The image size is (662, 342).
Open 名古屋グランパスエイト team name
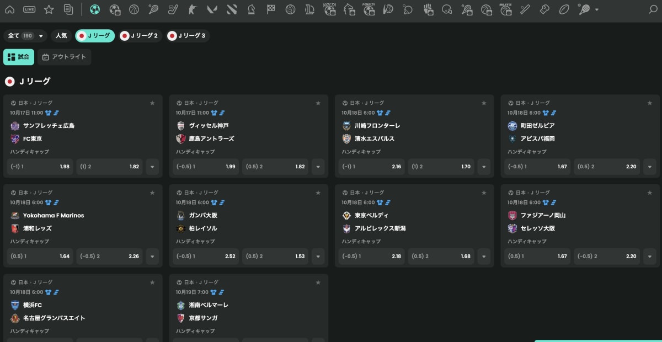(54, 318)
